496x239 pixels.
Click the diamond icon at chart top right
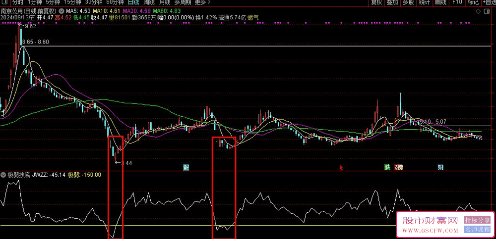point(478,11)
